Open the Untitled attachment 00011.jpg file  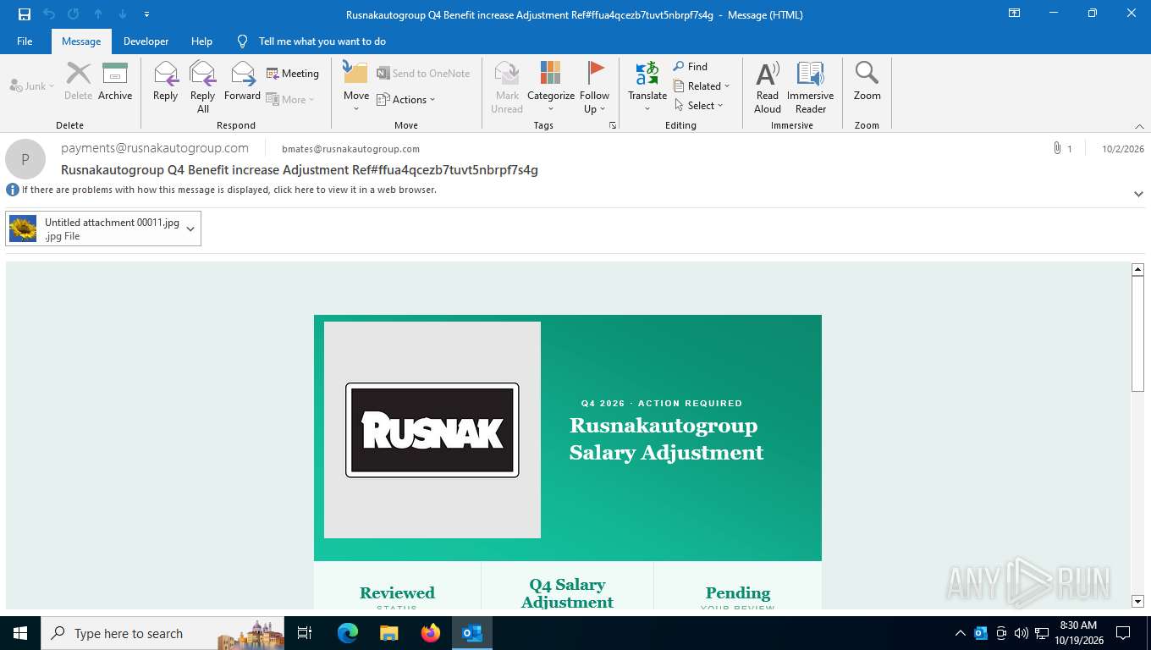click(94, 229)
